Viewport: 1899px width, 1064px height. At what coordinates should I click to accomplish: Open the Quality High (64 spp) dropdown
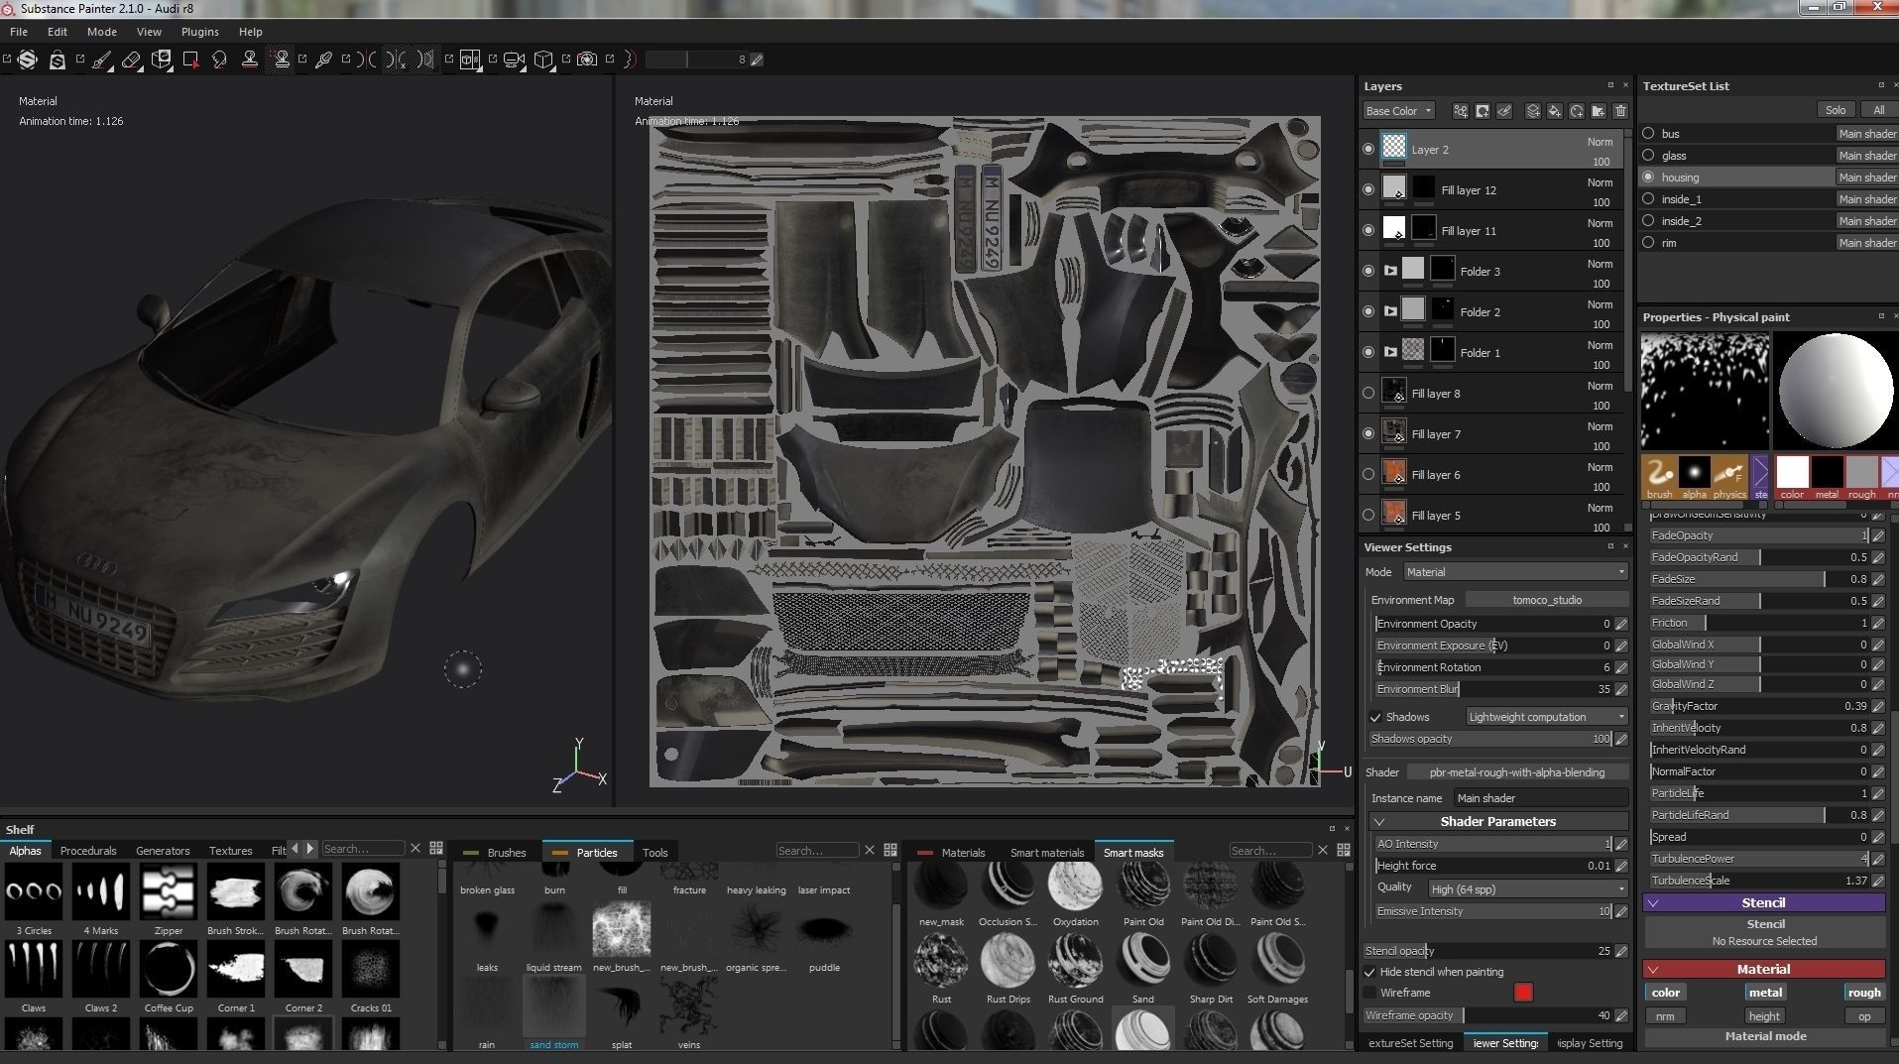pyautogui.click(x=1527, y=888)
